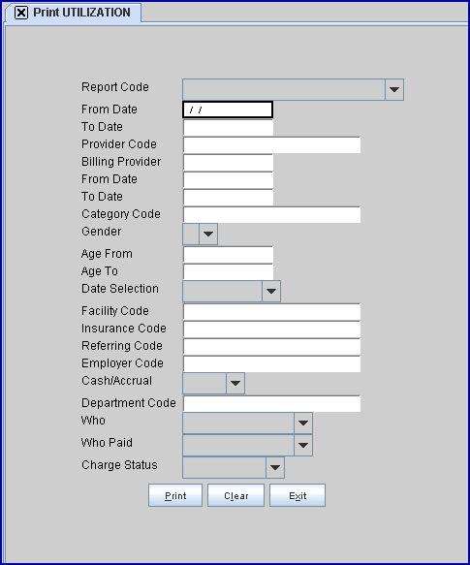The image size is (470, 565).
Task: Open the Report Code dropdown arrow
Action: 394,89
